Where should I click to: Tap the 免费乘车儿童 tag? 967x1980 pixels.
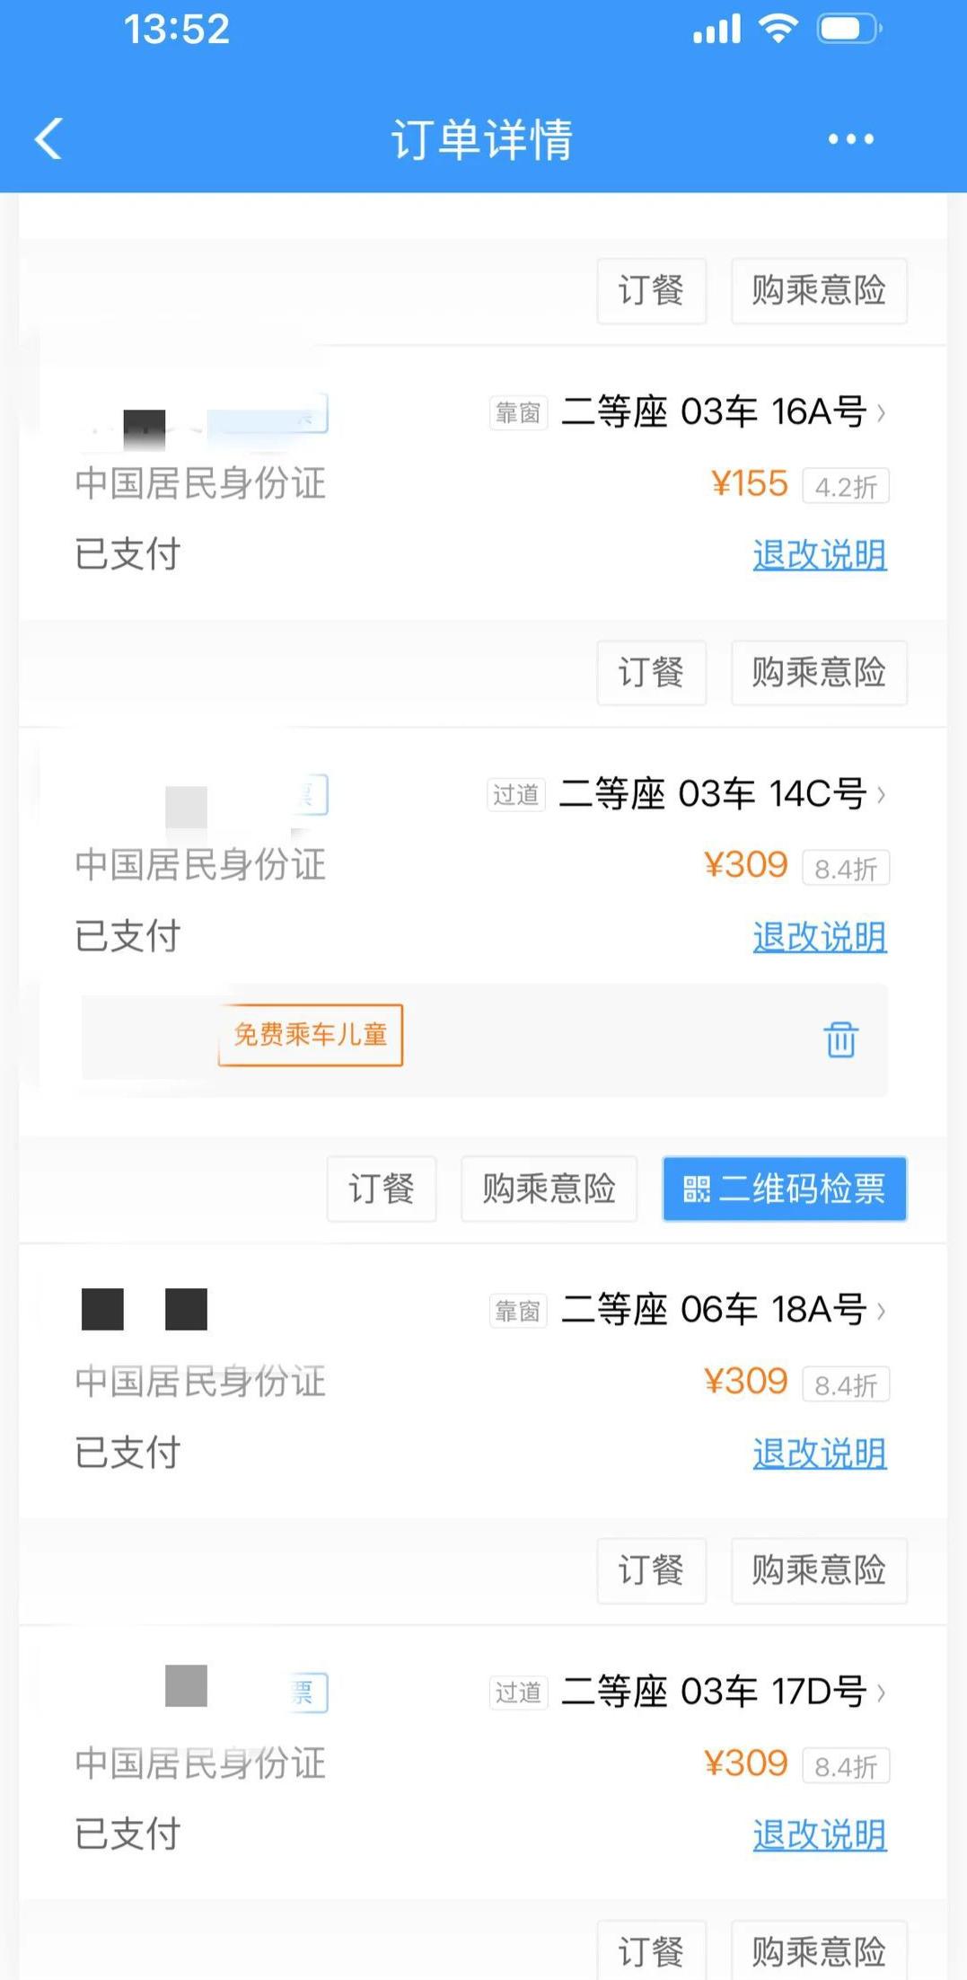[310, 1035]
